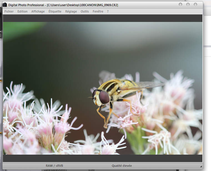211x171 pixels.
Task: Click the Qualité élevée status text
Action: pyautogui.click(x=122, y=166)
